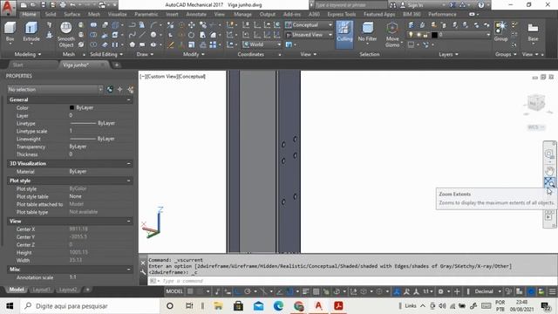Collapse the 3D Visualization section

pos(129,163)
